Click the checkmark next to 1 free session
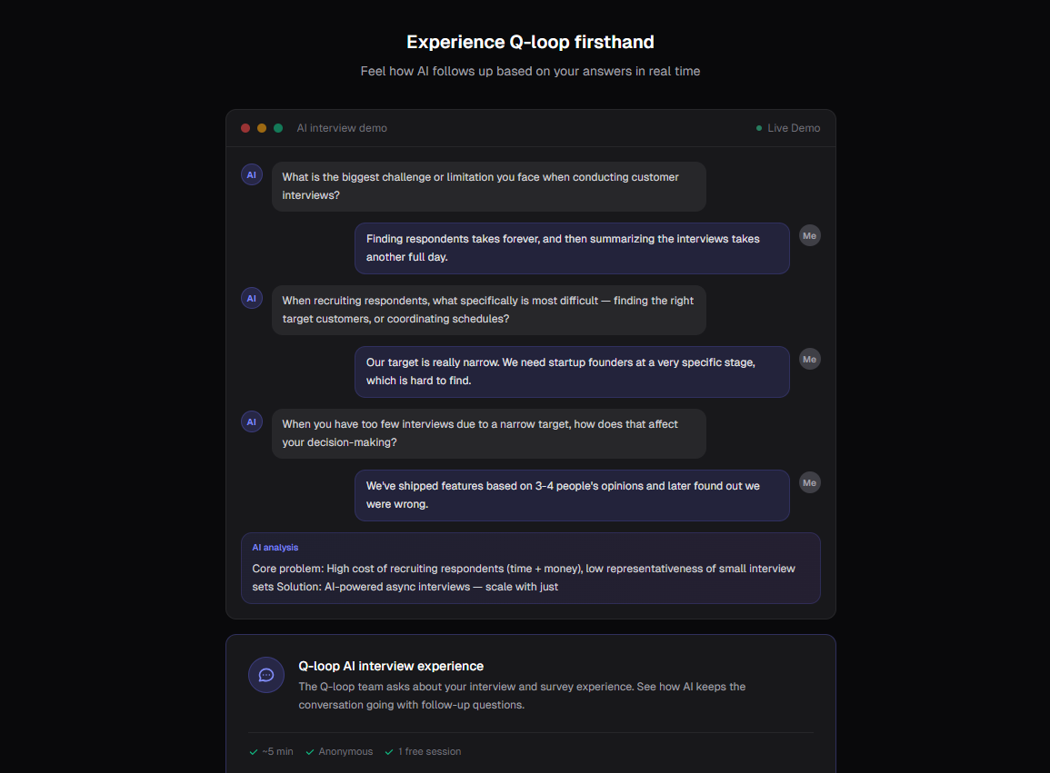Image resolution: width=1050 pixels, height=773 pixels. pyautogui.click(x=389, y=751)
